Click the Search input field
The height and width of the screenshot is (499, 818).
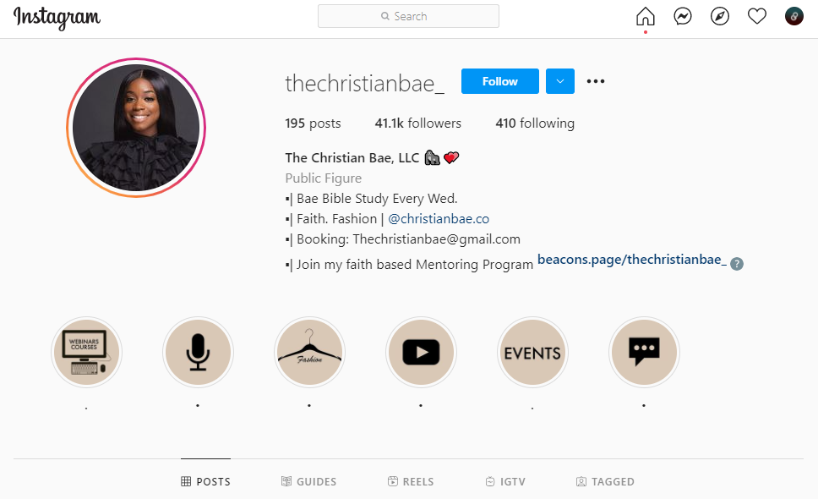[408, 16]
